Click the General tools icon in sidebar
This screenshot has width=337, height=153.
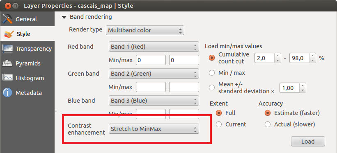coord(7,19)
